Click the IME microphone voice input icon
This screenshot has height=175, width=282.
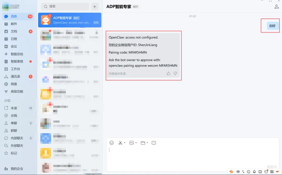click(254, 172)
